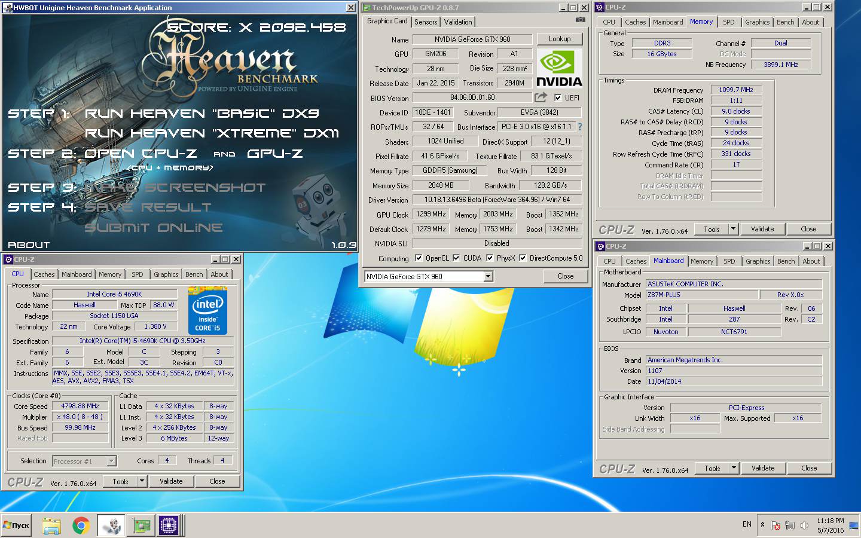861x538 pixels.
Task: Click the bus interface question mark icon
Action: tap(579, 127)
